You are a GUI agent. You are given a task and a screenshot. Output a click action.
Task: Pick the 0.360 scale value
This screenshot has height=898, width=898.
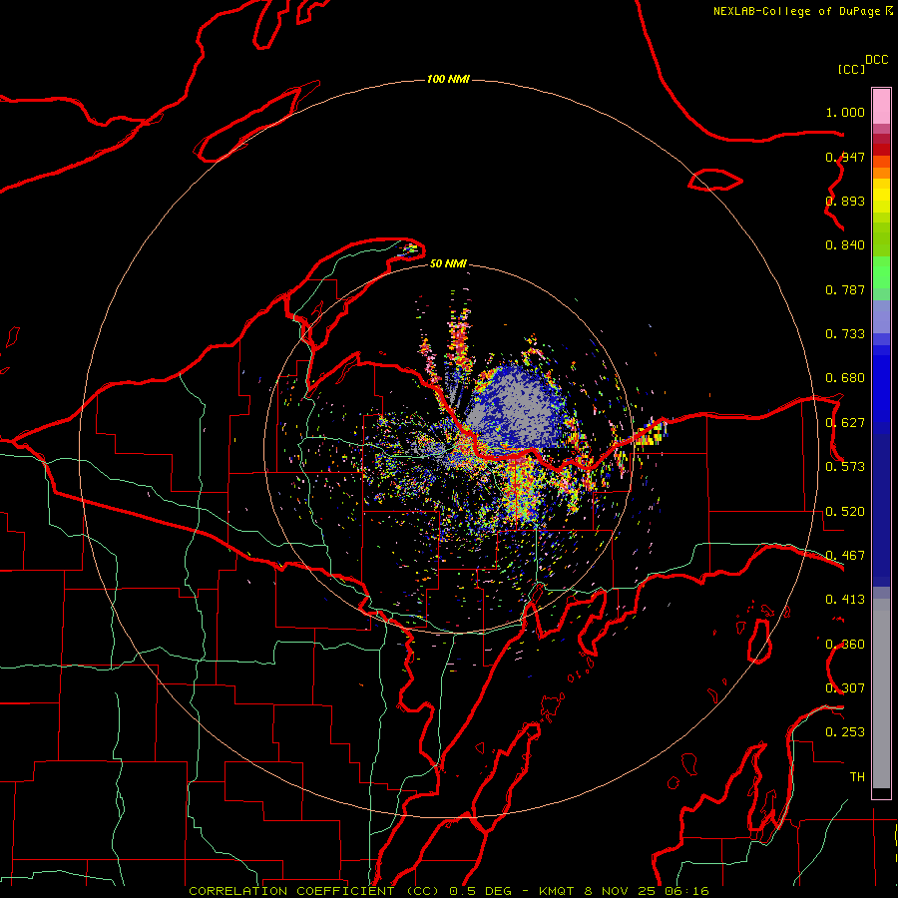point(845,645)
